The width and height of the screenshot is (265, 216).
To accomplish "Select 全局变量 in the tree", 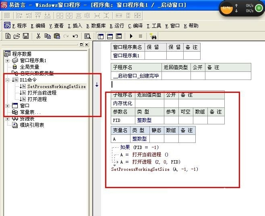I will click(x=29, y=67).
